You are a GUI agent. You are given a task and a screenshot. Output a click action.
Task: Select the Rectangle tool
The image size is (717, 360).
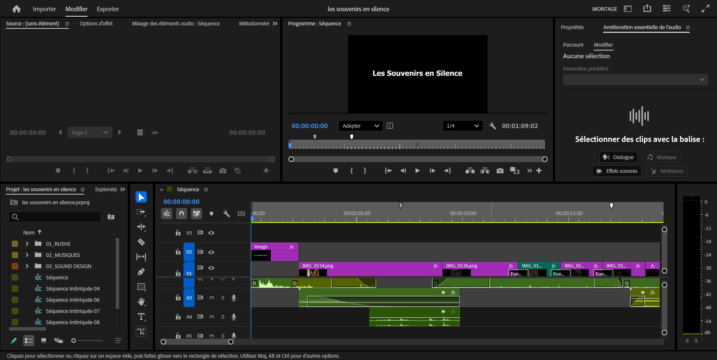tap(141, 287)
